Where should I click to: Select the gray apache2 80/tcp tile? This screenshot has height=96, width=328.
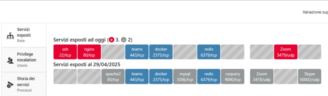113,76
